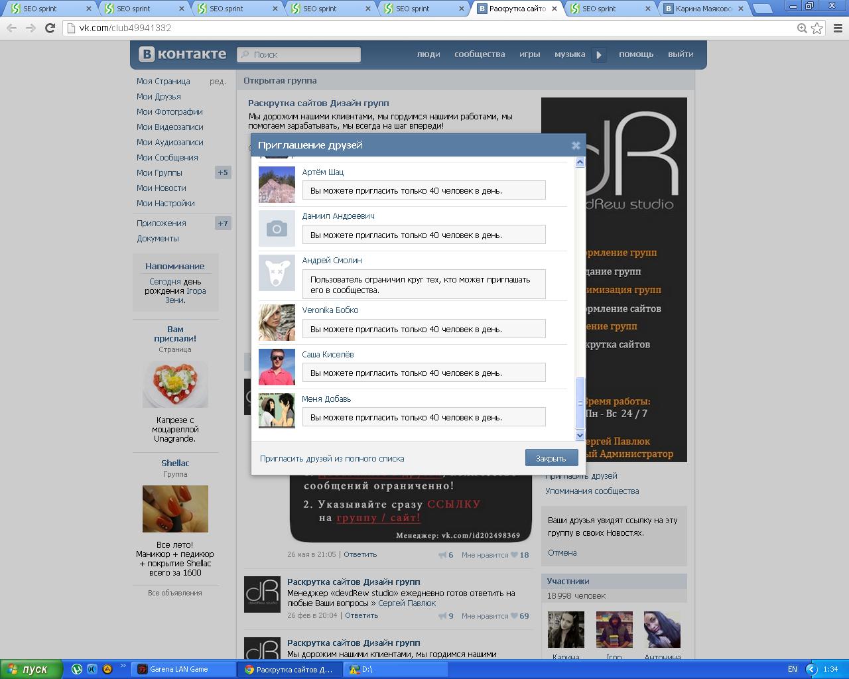The image size is (849, 679).
Task: Click the share megaphone icon on 26 фев post
Action: [x=442, y=616]
